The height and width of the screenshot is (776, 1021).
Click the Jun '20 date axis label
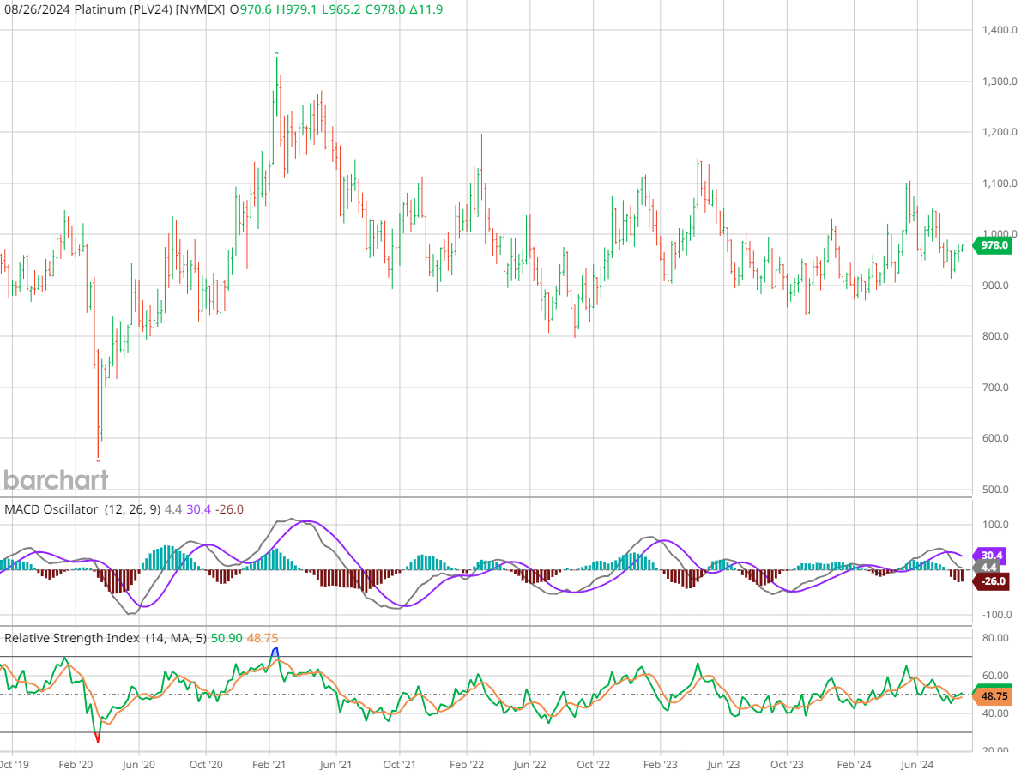click(139, 764)
